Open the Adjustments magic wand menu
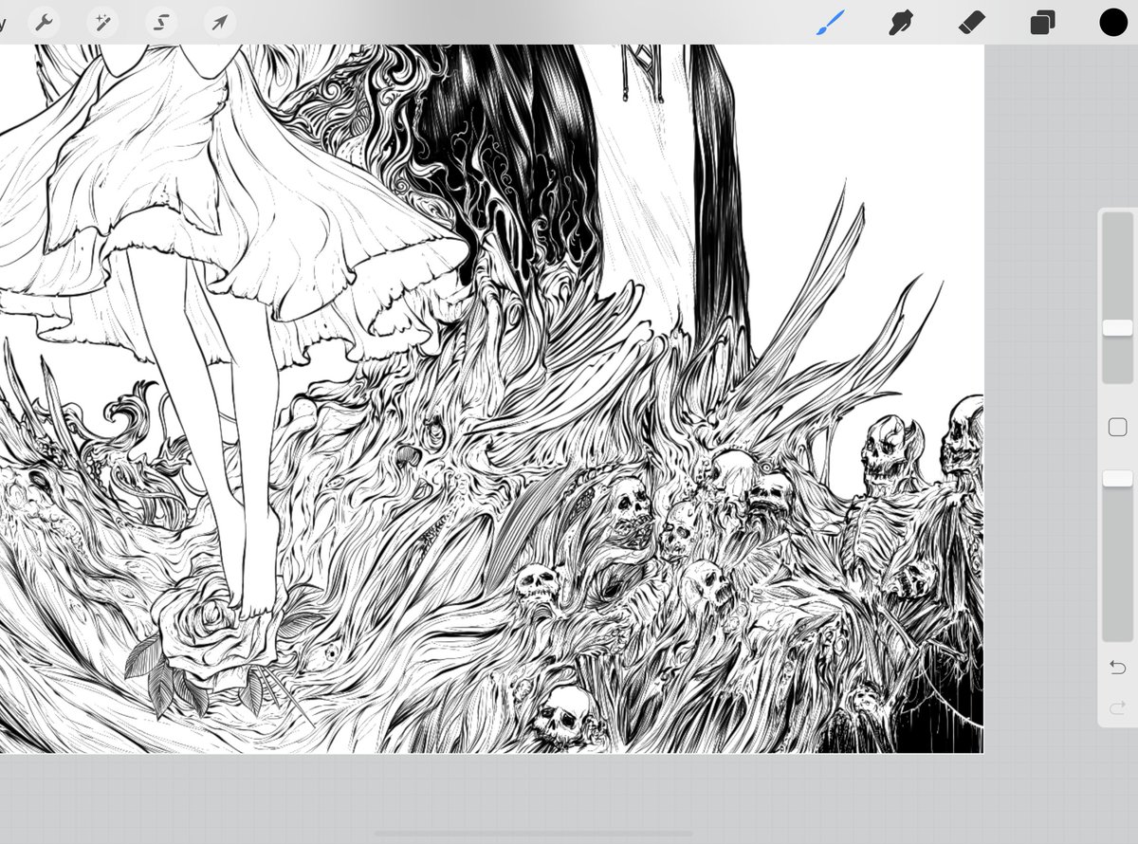 tap(102, 22)
